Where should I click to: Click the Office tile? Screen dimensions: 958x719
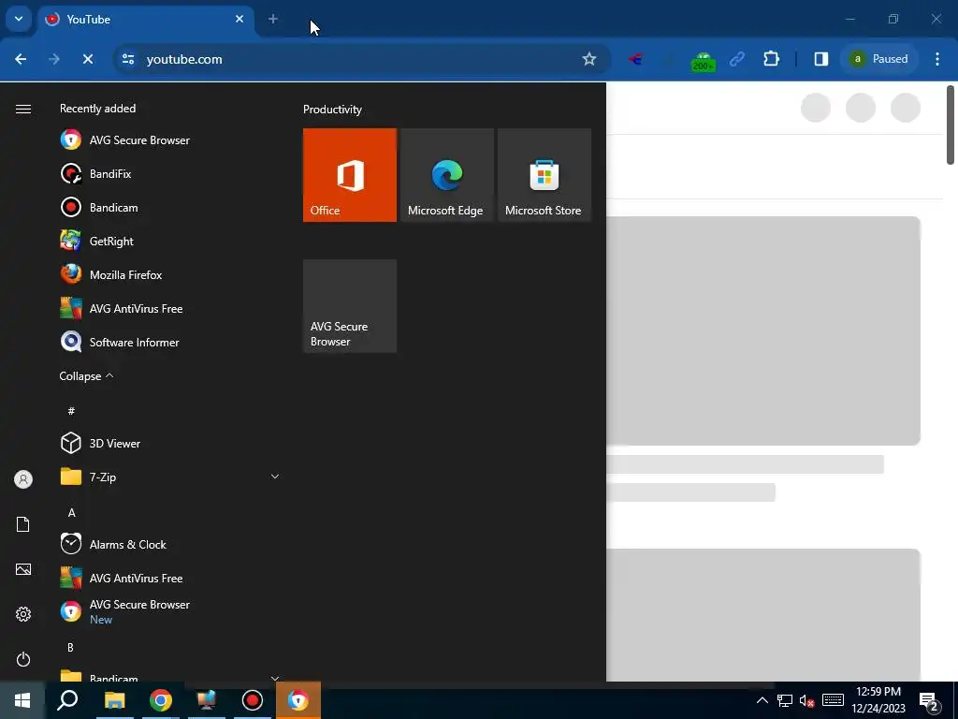[350, 175]
